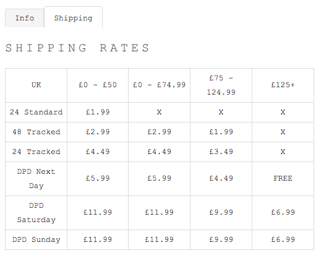
Task: Click the FREE cell for DPD Next Day
Action: tap(283, 179)
